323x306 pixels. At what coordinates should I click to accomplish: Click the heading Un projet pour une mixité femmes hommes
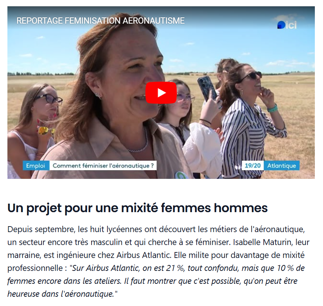pos(137,208)
